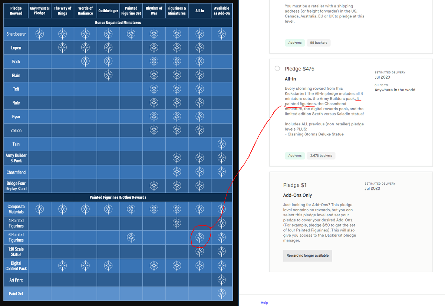
Task: Click the 'The Way of Kings' column header
Action: [63, 10]
